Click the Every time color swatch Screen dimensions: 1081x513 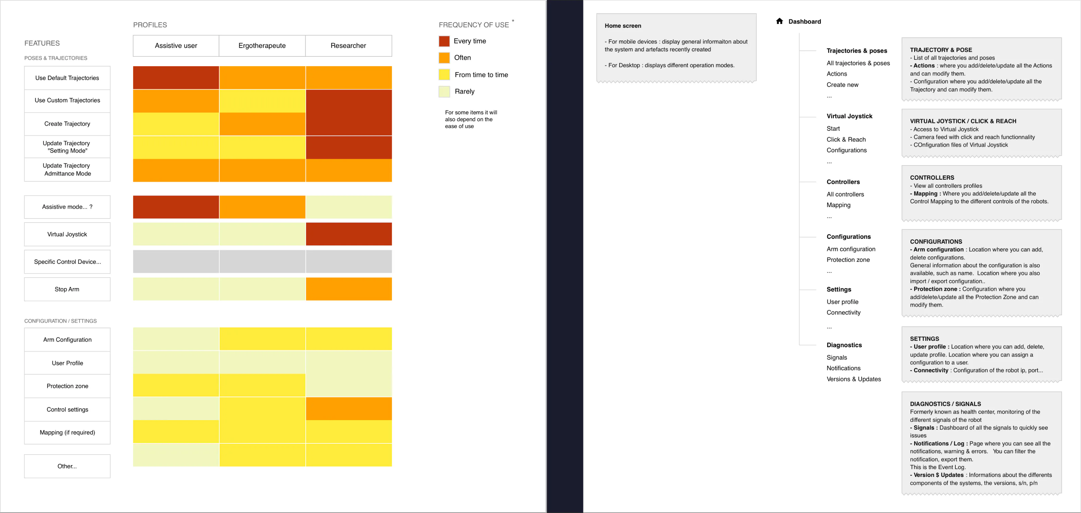(444, 41)
